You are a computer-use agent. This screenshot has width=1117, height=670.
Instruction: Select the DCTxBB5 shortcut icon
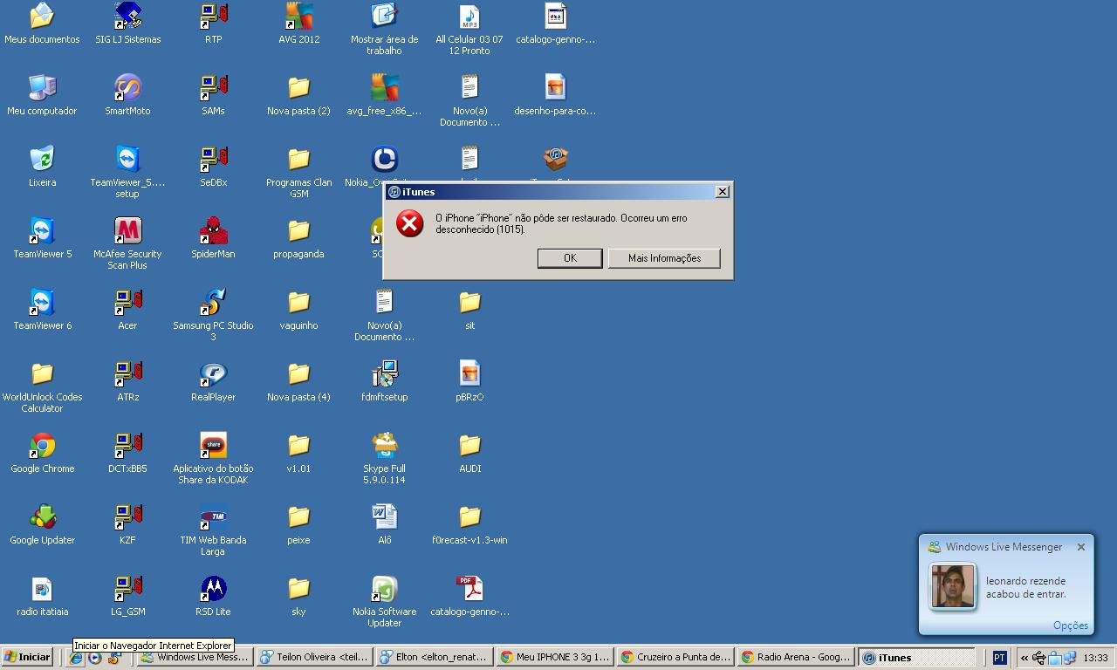click(127, 445)
